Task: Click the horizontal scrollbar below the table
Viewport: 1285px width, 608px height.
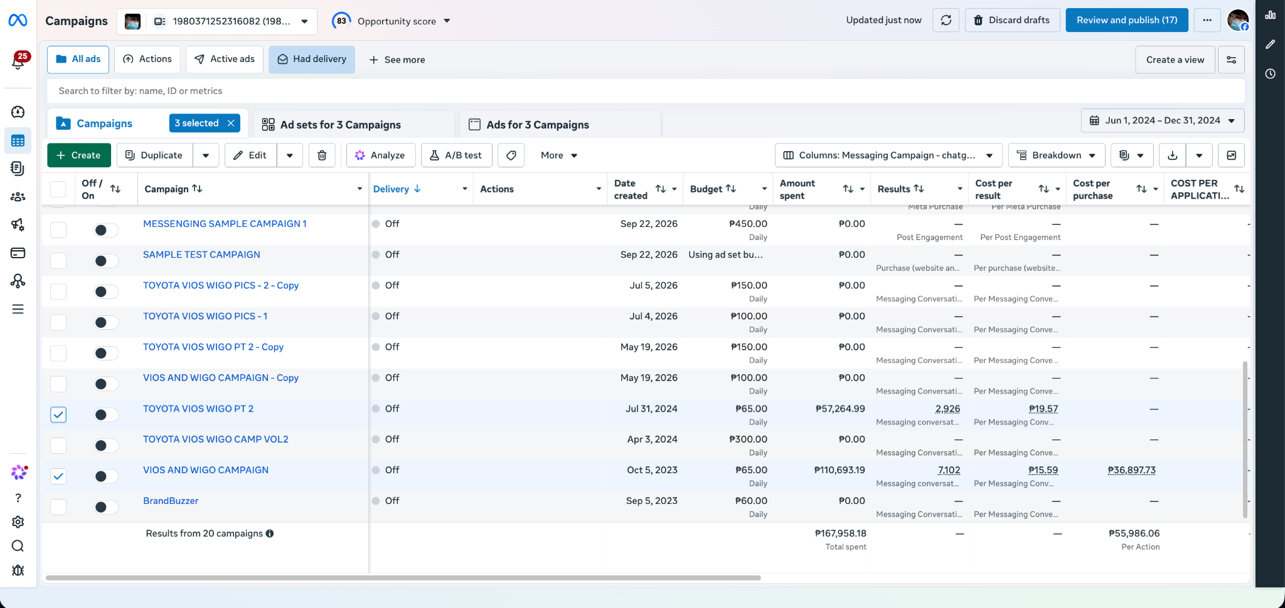Action: coord(403,578)
